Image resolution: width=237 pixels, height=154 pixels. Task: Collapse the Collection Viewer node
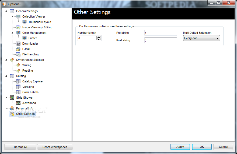pyautogui.click(x=12, y=16)
